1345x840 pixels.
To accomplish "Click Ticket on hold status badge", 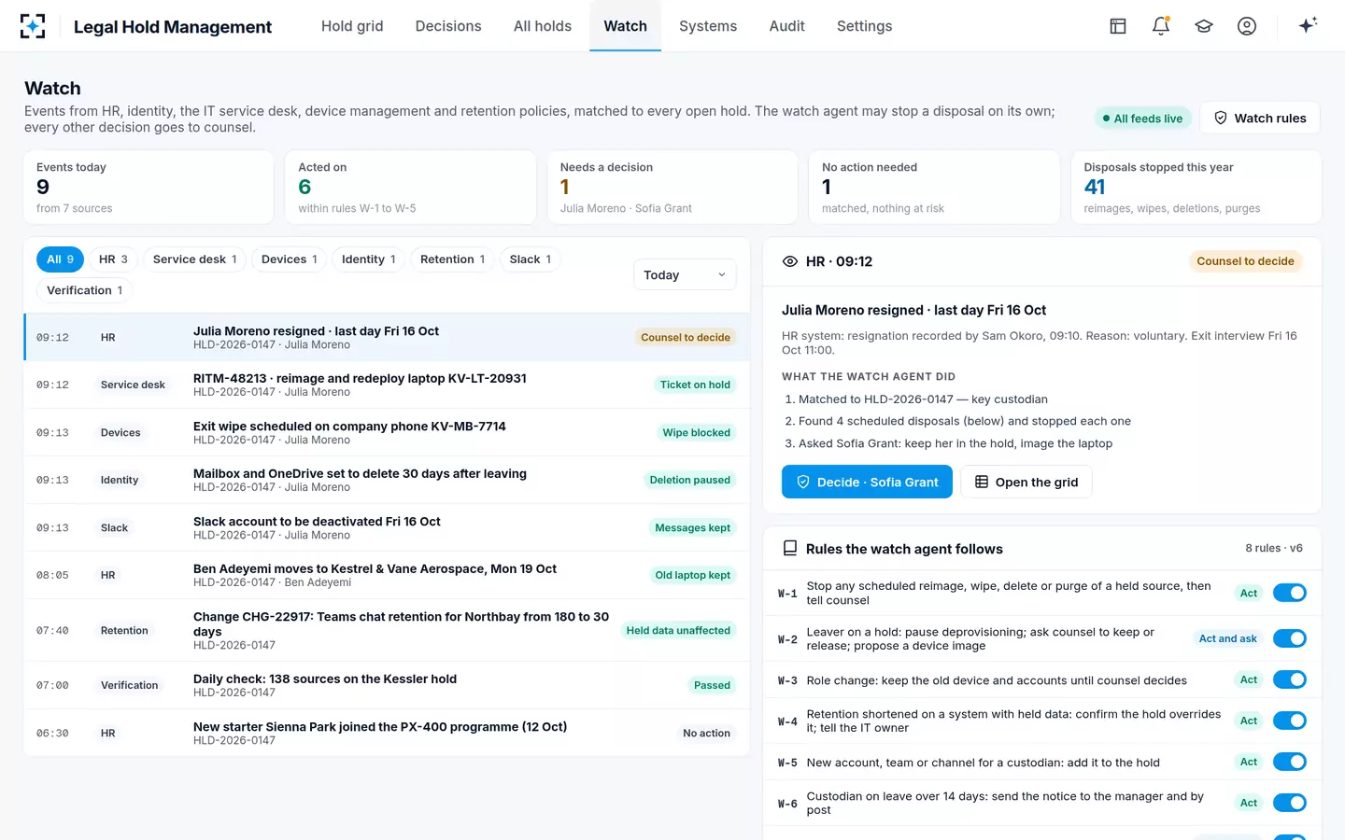I will click(x=695, y=385).
